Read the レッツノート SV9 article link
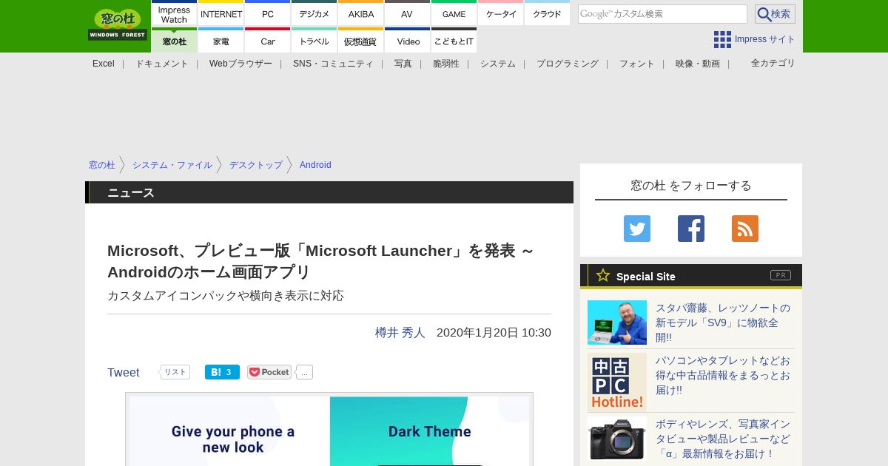 (723, 323)
